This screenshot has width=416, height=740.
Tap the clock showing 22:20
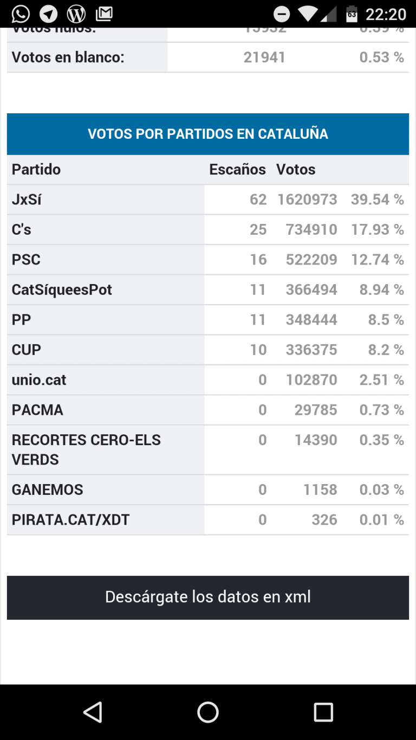tap(386, 14)
